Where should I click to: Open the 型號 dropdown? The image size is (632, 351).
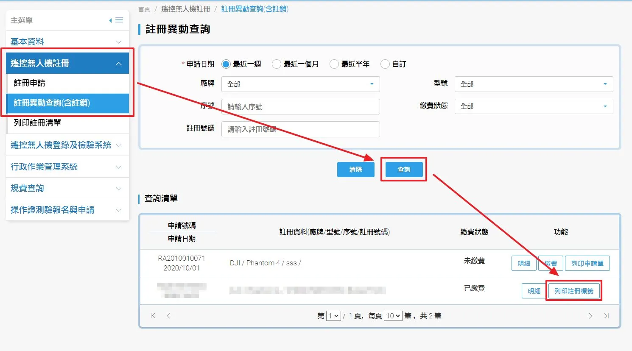tap(534, 84)
